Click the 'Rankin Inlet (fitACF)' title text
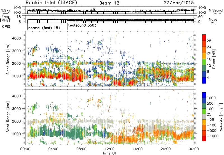 pos(51,3)
